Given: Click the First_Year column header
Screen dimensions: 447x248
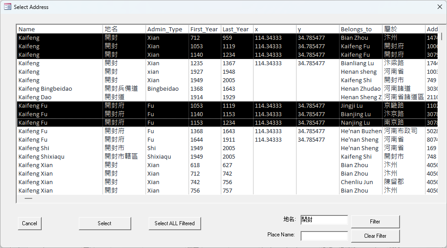Looking at the screenshot, I should [204, 29].
